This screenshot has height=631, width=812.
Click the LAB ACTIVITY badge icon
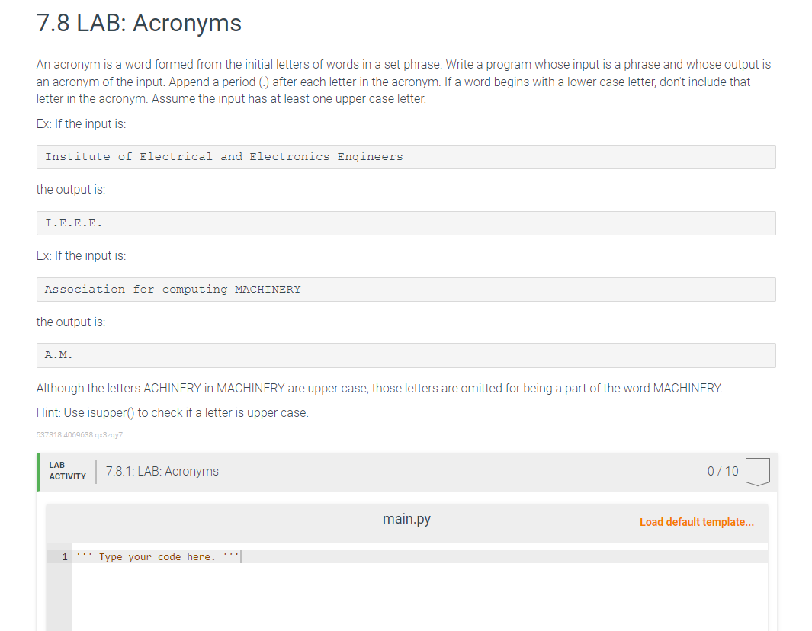click(x=67, y=471)
